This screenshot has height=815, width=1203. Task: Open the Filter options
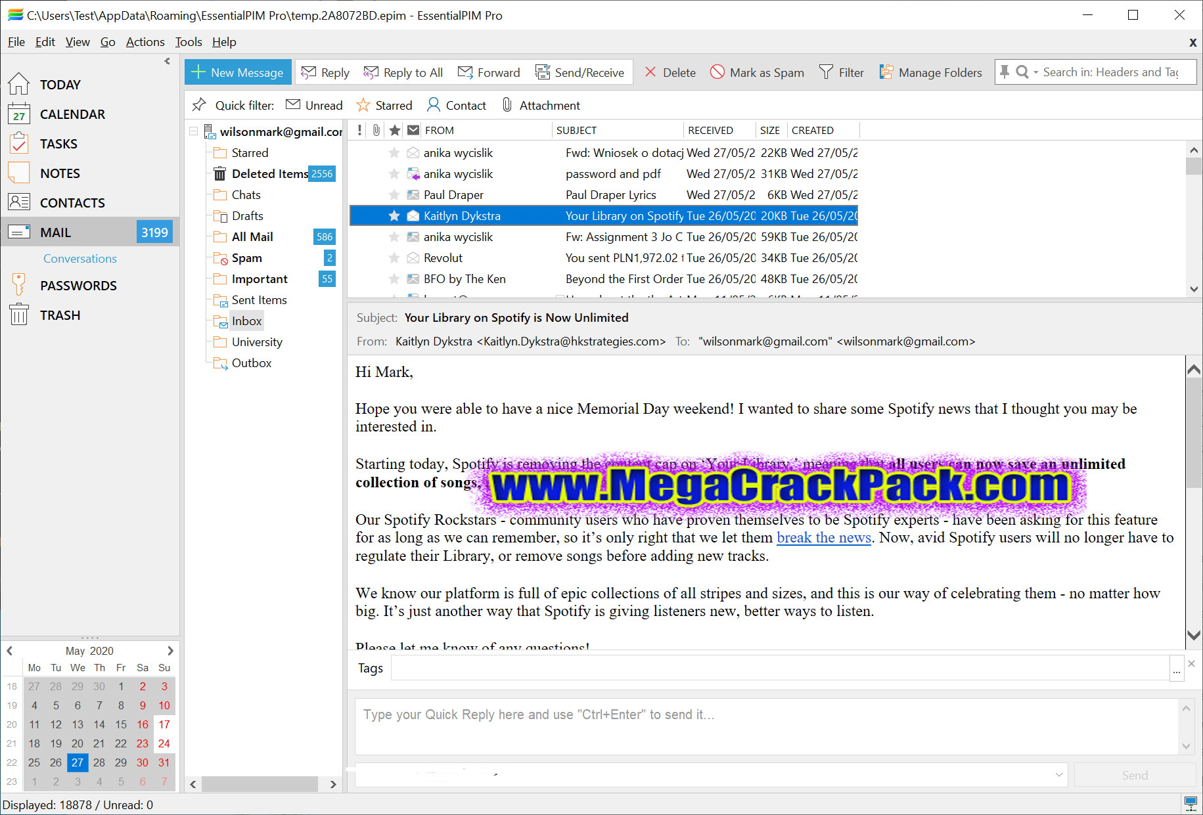point(842,72)
